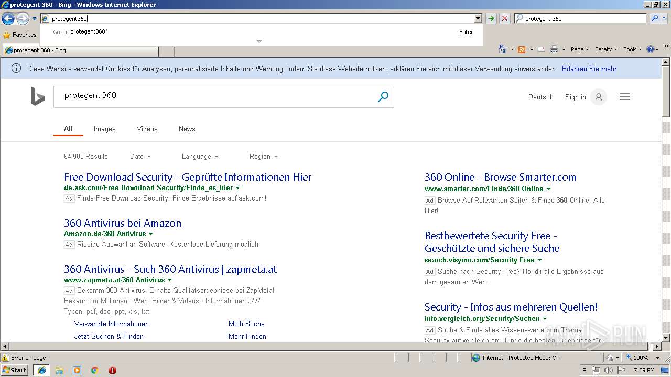The width and height of the screenshot is (671, 377).
Task: Open '360 Antivirus bei Amazon' result
Action: pyautogui.click(x=123, y=223)
